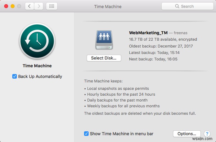Click "The oldest backups are deleted" note
216x142 pixels.
[x=140, y=114]
